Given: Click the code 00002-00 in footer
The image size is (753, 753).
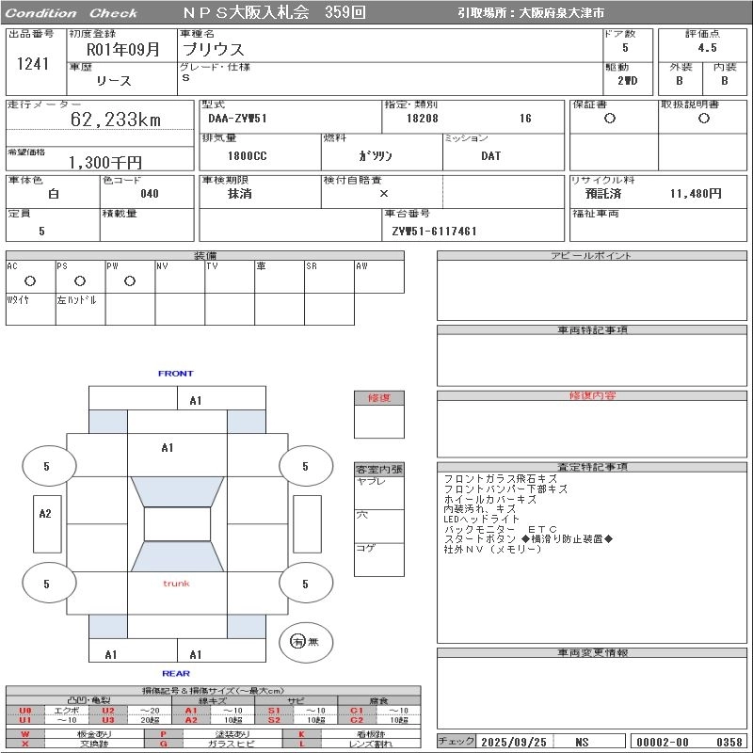Looking at the screenshot, I should click(663, 742).
